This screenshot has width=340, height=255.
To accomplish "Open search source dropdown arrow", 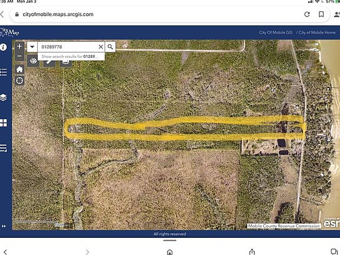I will (32, 47).
